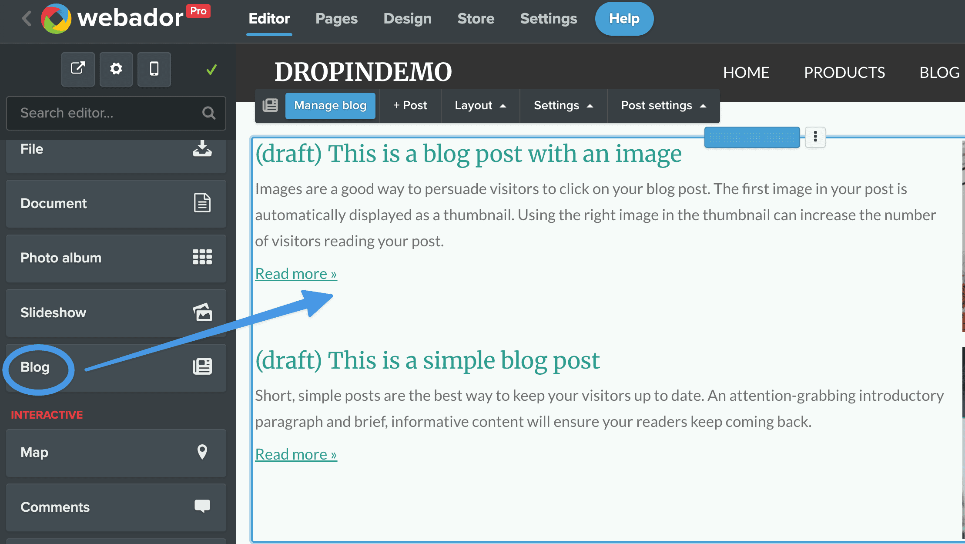Switch to the Editor tab

(x=269, y=19)
